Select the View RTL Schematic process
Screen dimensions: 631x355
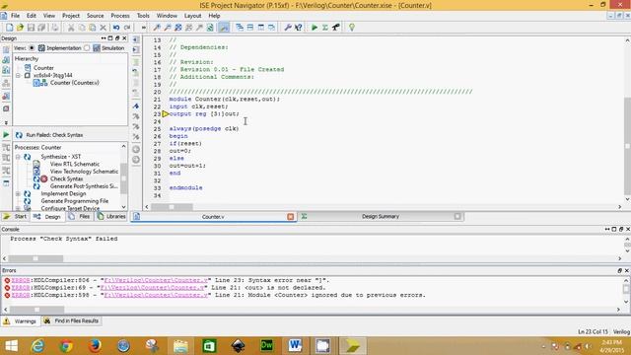click(x=75, y=165)
